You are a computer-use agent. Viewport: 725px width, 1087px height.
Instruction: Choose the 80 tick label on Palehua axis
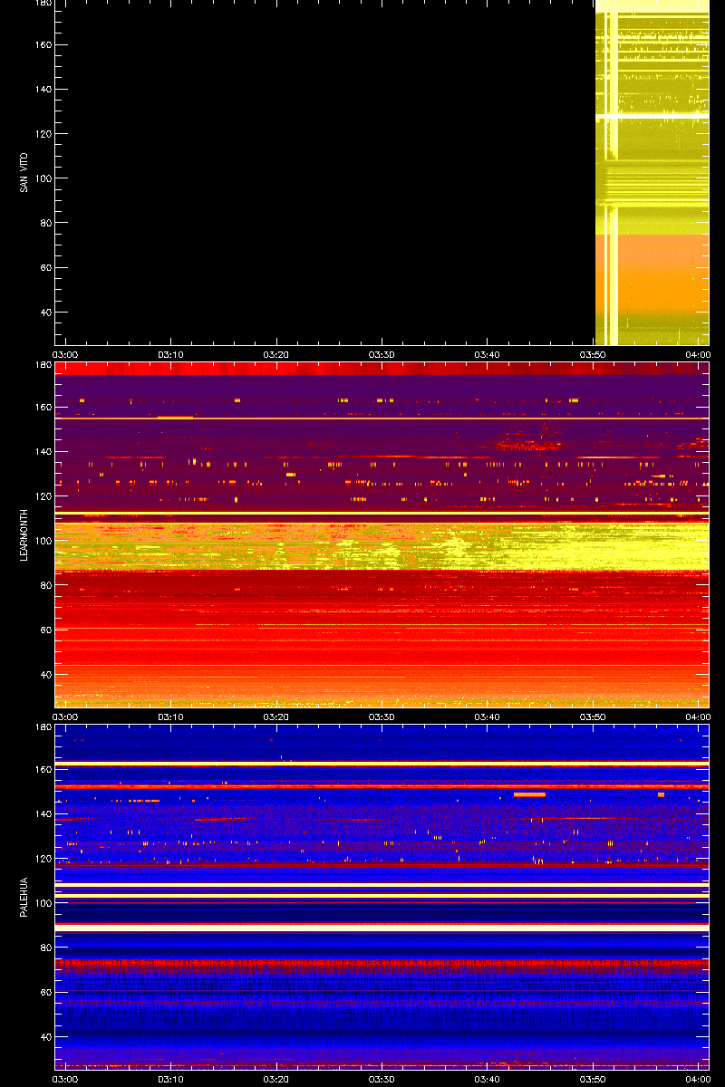(45, 948)
